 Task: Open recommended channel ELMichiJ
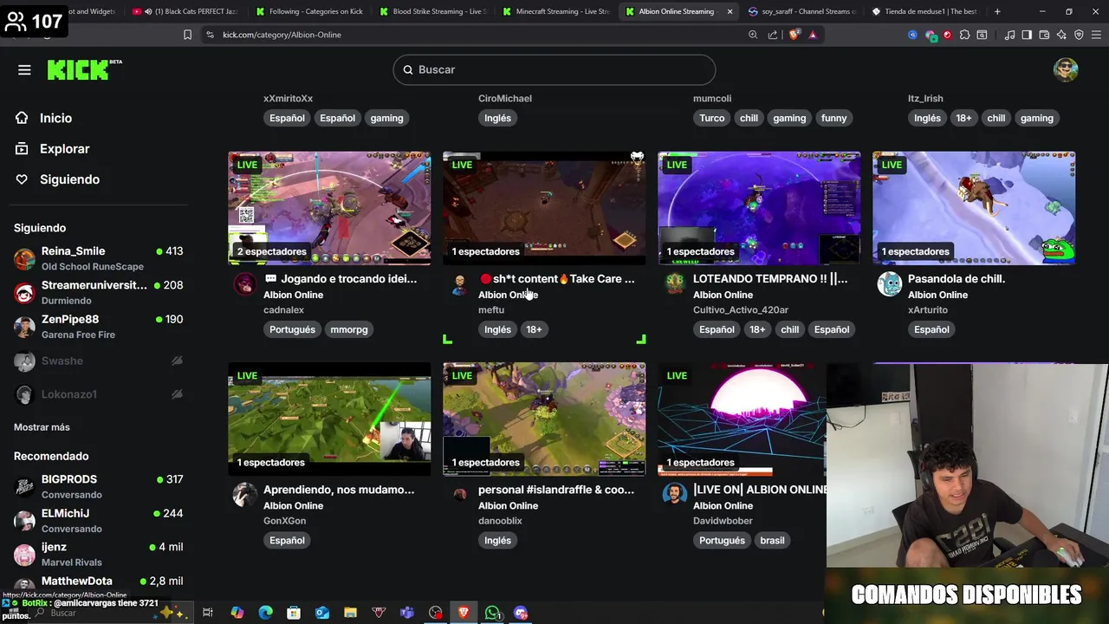click(x=98, y=520)
